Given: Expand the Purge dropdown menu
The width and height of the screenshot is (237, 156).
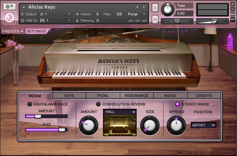Looking at the screenshot, I should (137, 14).
